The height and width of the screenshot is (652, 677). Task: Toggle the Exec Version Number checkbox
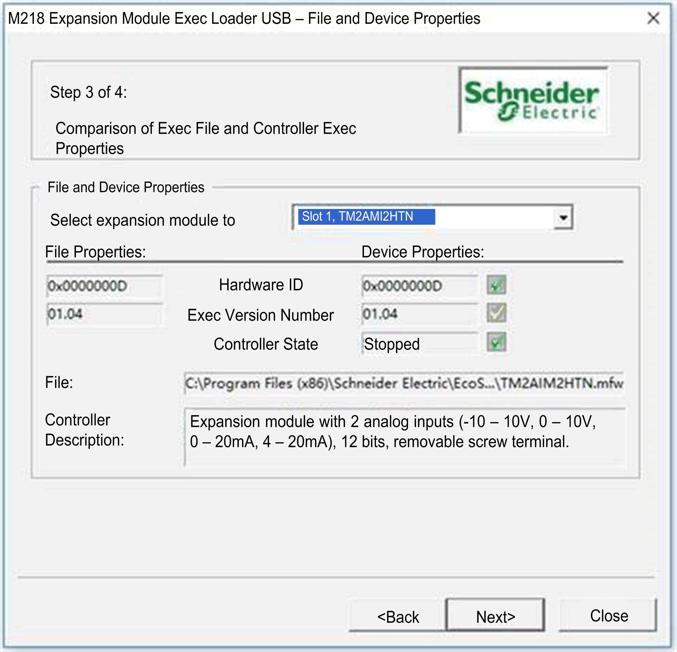point(496,313)
